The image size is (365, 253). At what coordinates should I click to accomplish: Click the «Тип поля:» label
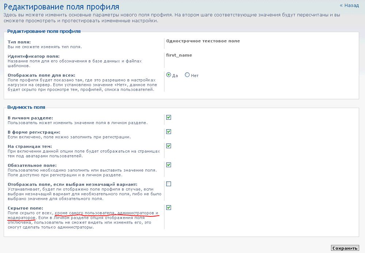click(x=19, y=42)
